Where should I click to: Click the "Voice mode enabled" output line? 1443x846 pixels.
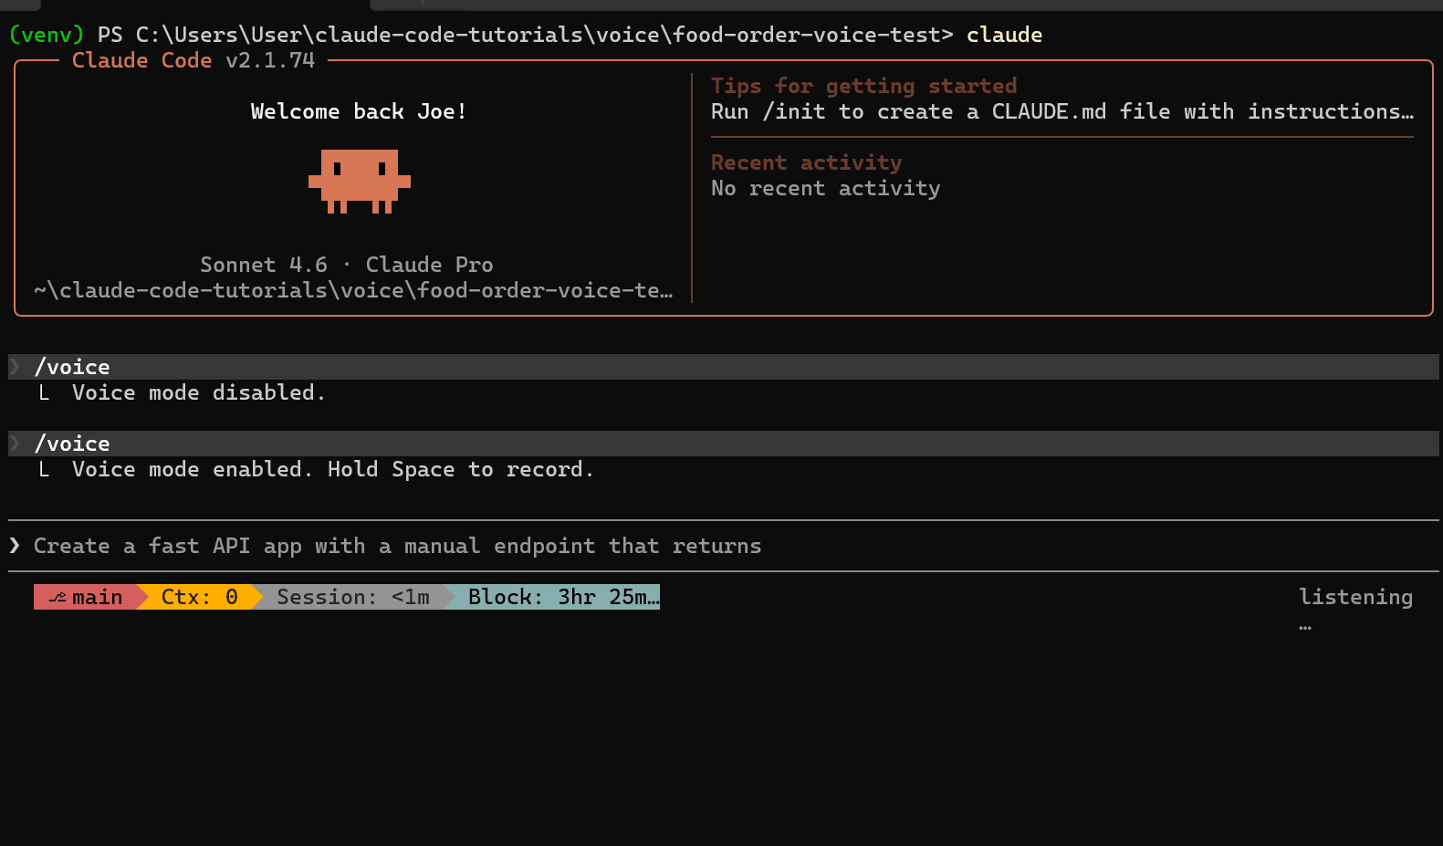click(x=332, y=470)
